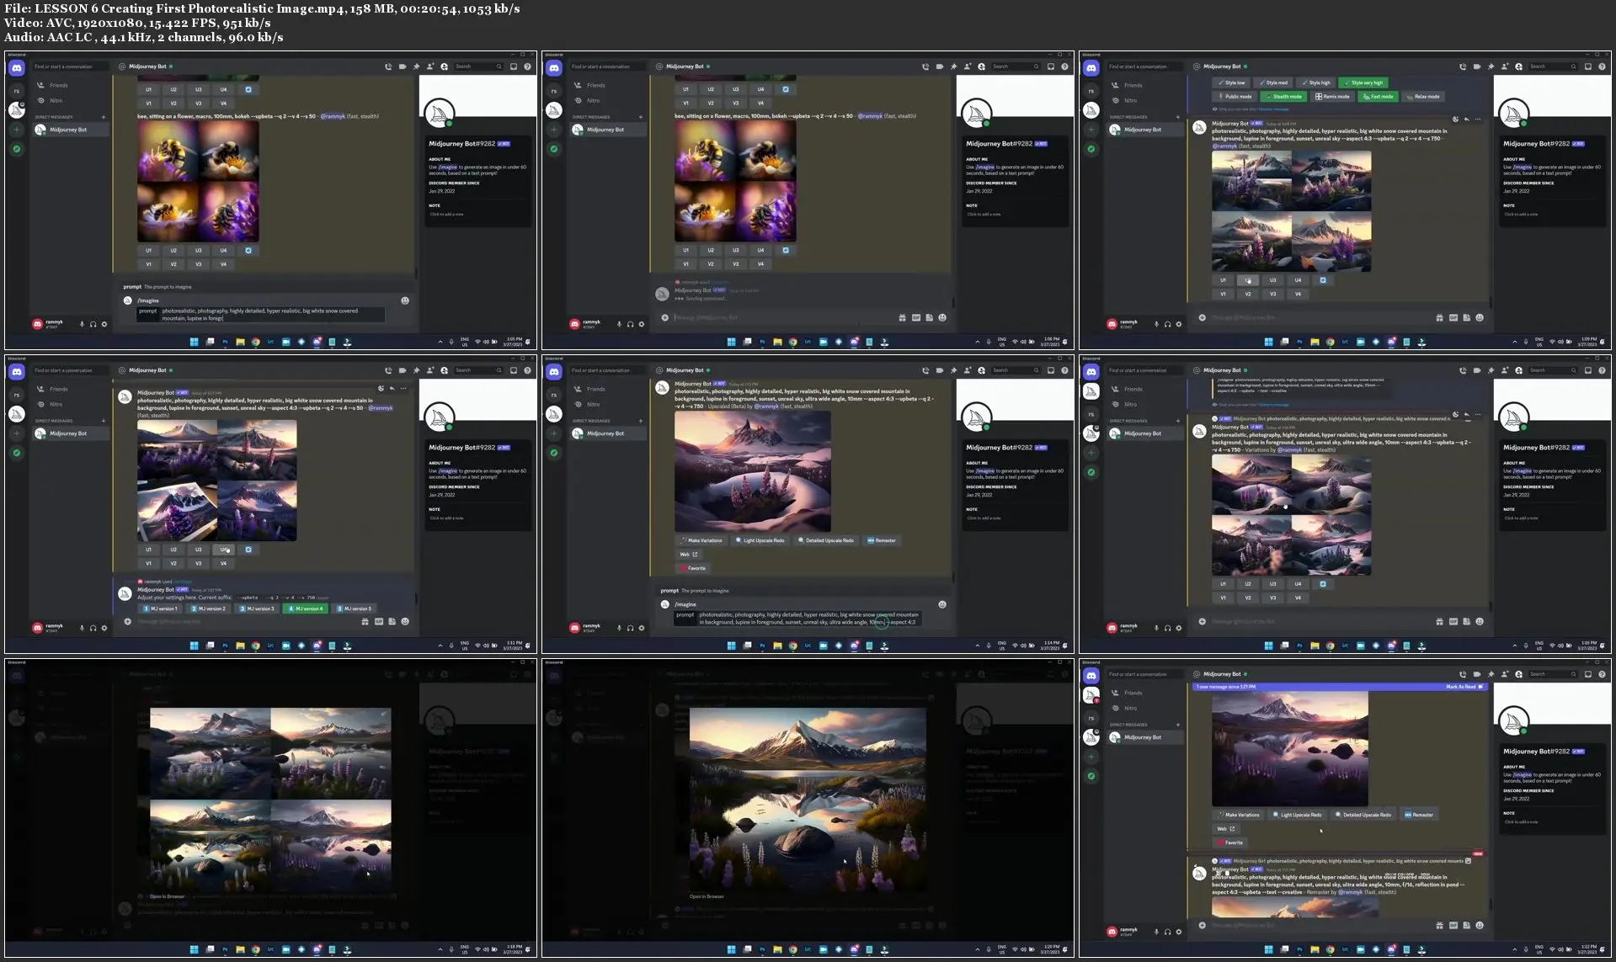The image size is (1616, 962).
Task: Select Midjourney Bot DM in Upscaled (Beta) frame
Action: pyautogui.click(x=607, y=433)
